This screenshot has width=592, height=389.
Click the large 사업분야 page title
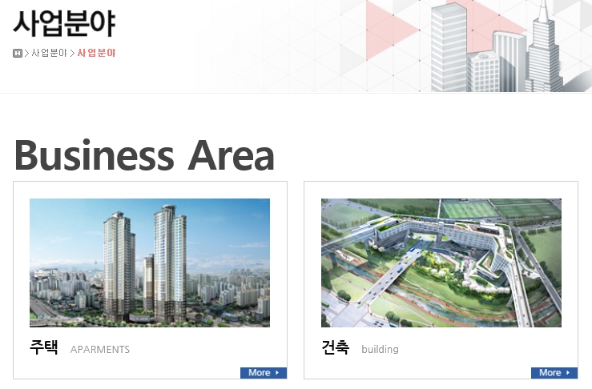tap(64, 23)
